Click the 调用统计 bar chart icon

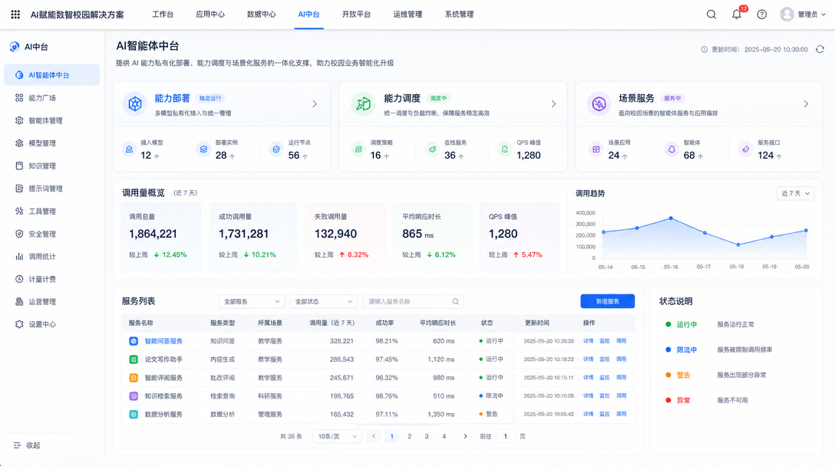[x=19, y=257]
